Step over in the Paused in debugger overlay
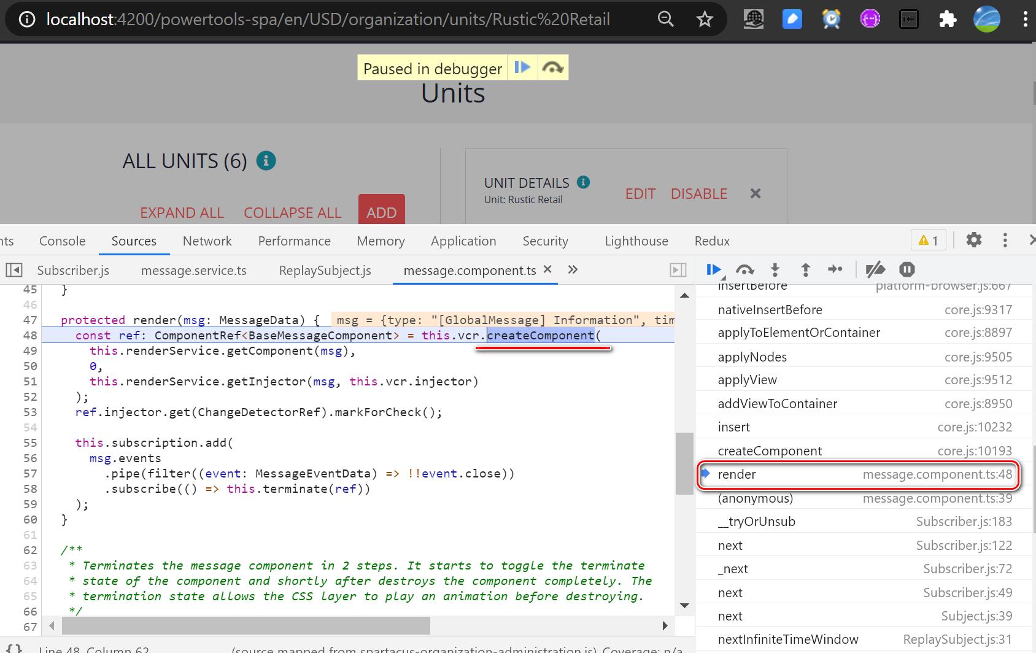1036x653 pixels. 552,68
